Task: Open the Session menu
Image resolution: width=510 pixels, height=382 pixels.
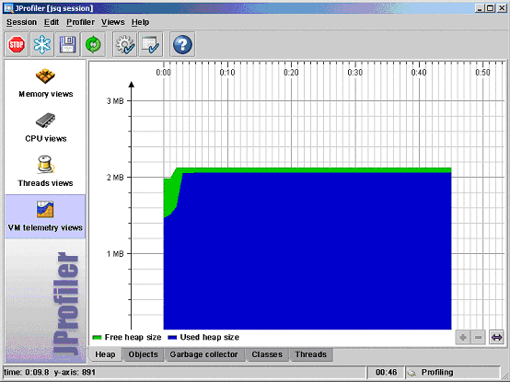Action: (21, 22)
